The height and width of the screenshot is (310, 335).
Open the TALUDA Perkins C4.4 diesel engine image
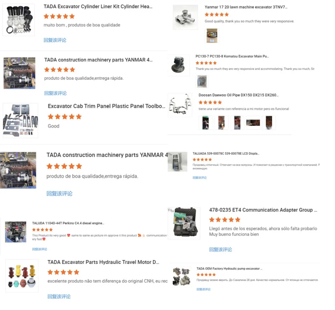tap(15, 232)
